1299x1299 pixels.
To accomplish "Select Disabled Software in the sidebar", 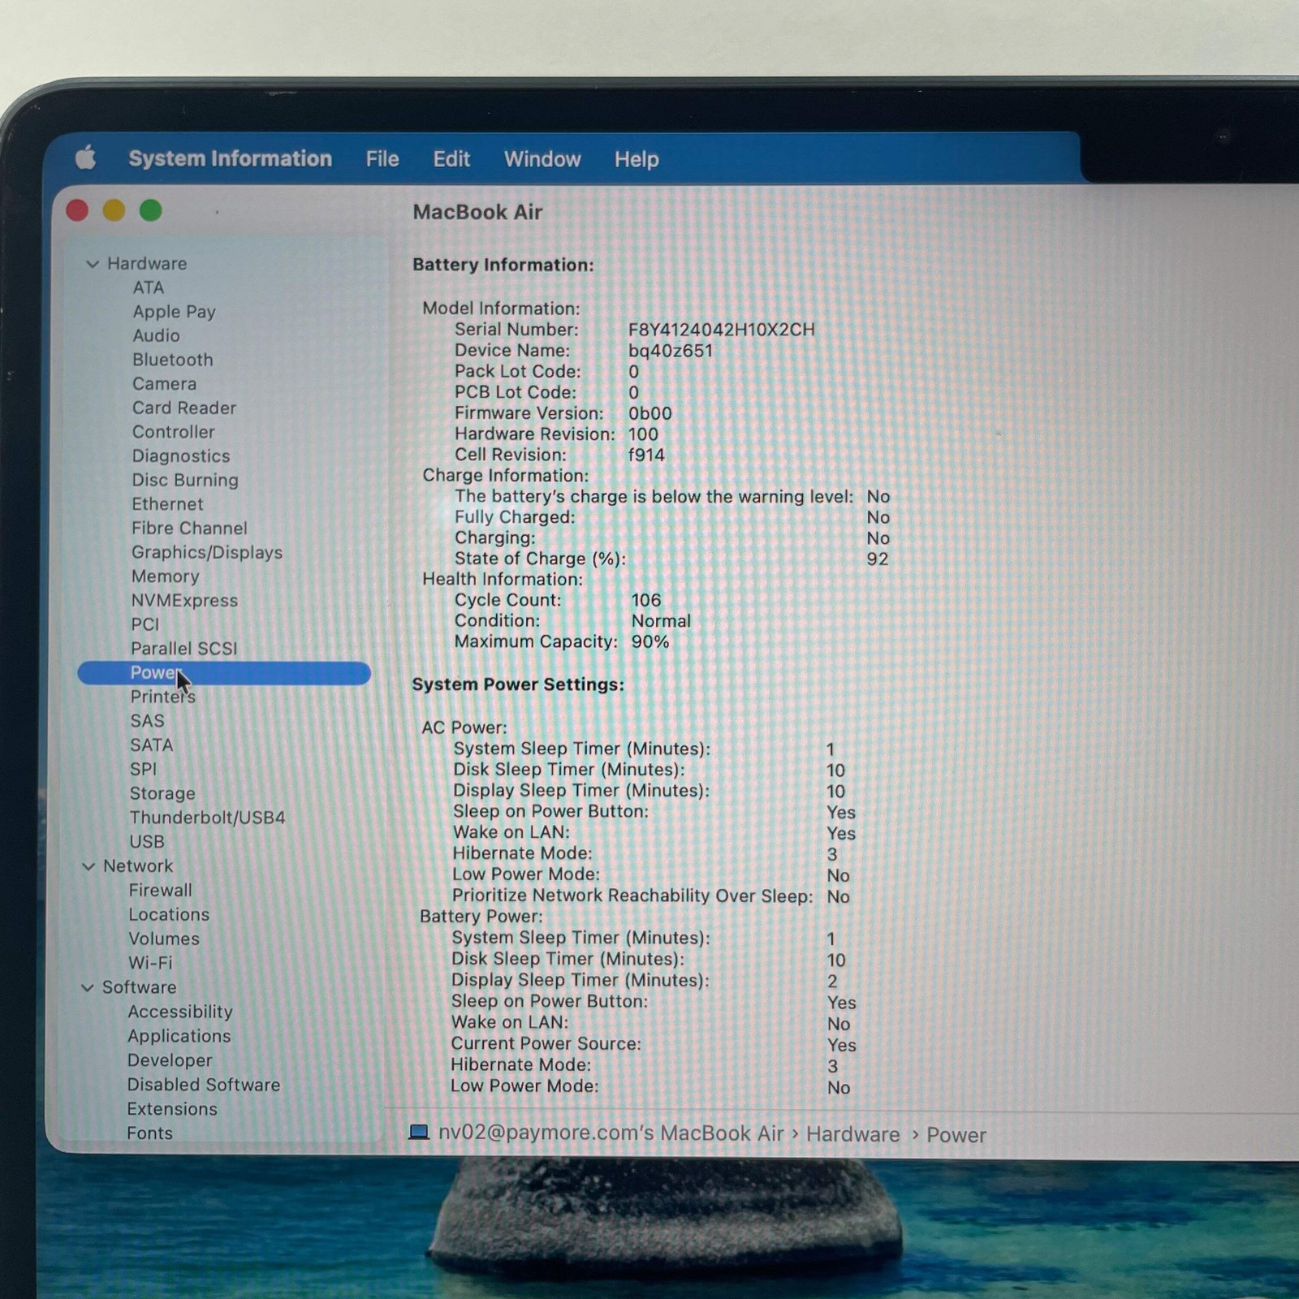I will (x=204, y=1085).
